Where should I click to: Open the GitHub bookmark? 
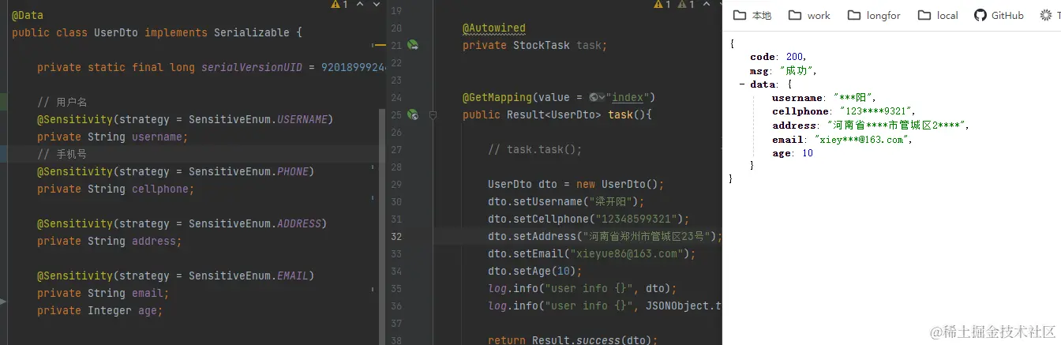[999, 15]
